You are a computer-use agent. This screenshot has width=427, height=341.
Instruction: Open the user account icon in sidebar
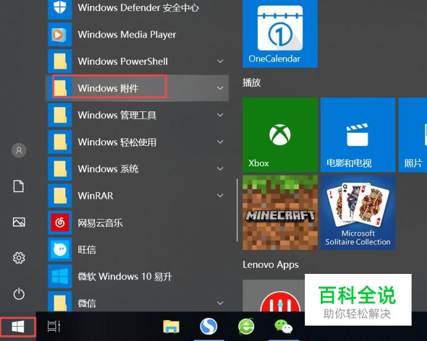point(19,150)
